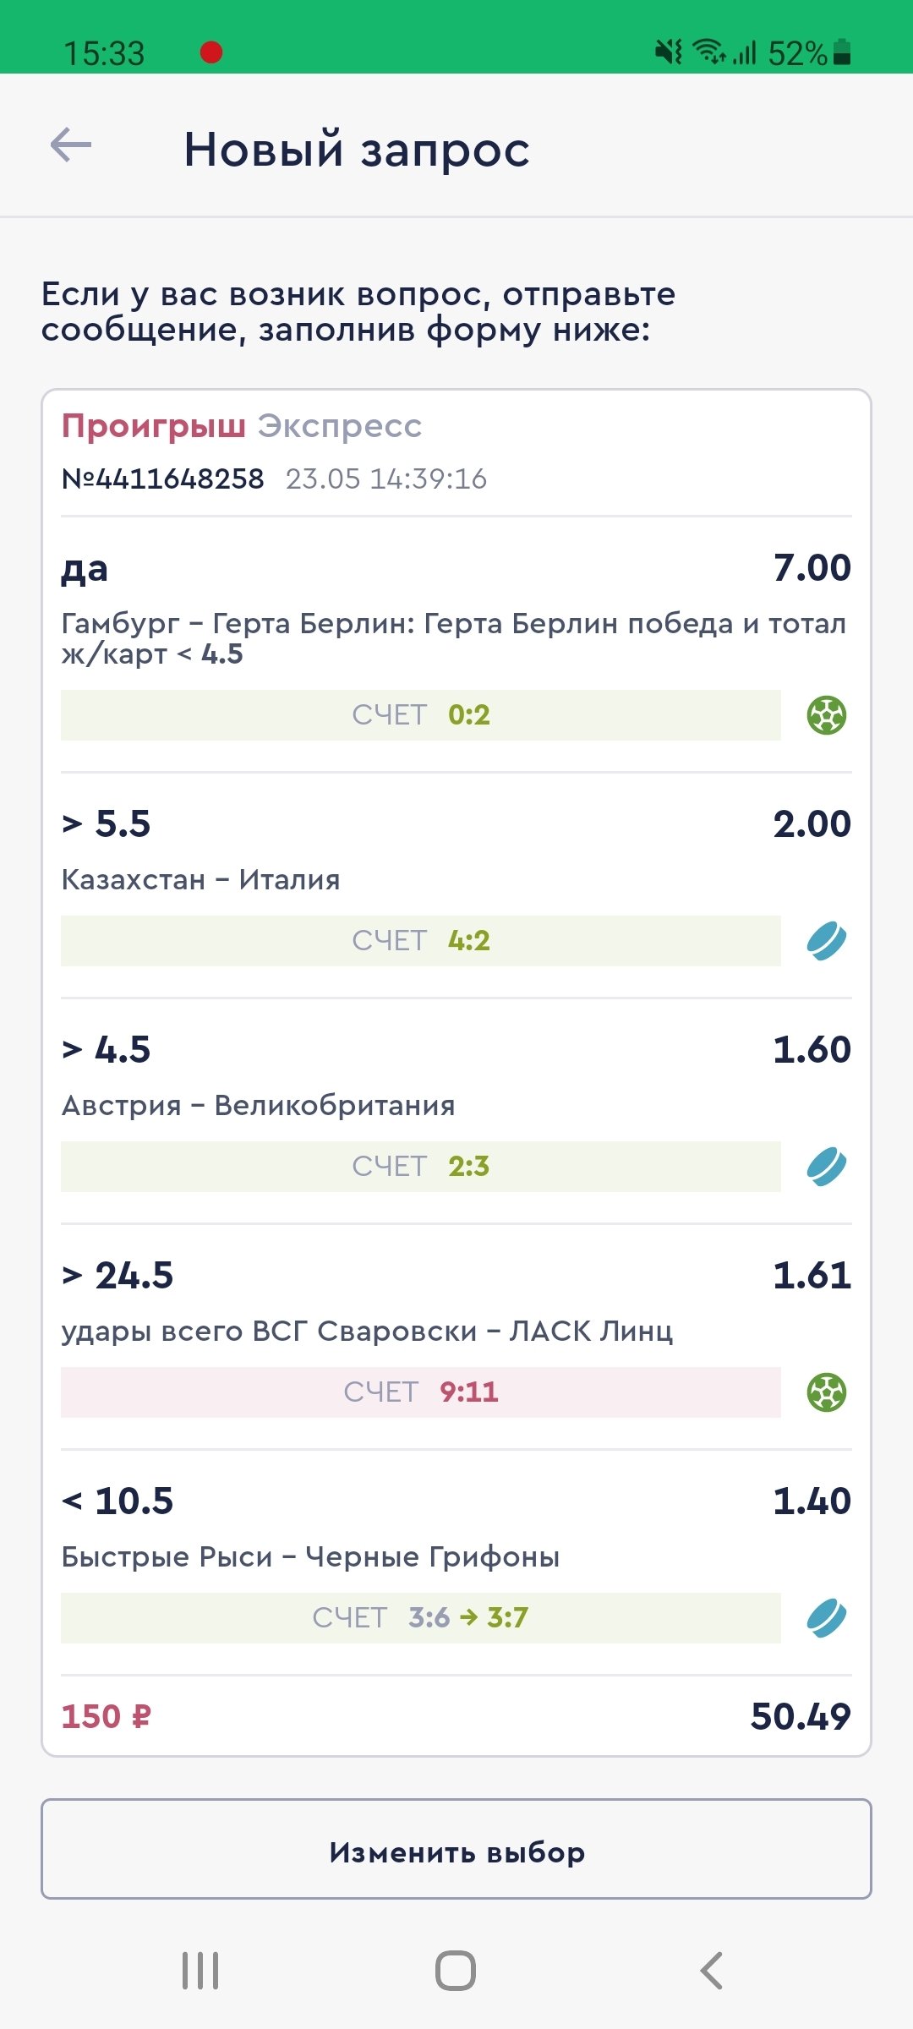This screenshot has width=913, height=2029.
Task: Select the red 9:11 score bar
Action: point(421,1392)
